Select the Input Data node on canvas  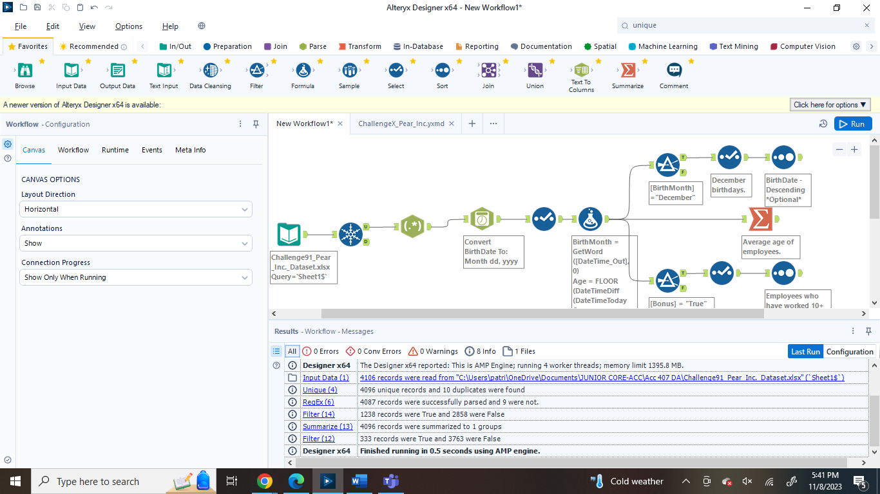point(289,234)
